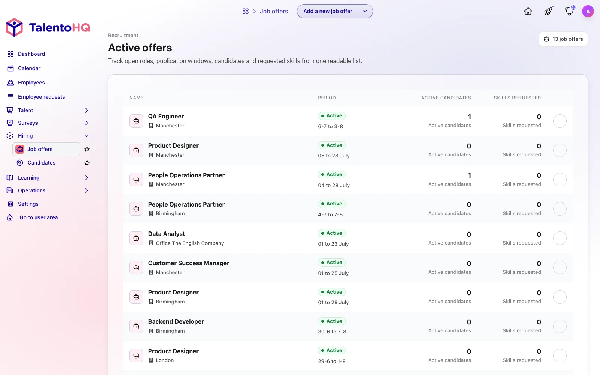
Task: Favorite the Job offers menu item star
Action: point(87,149)
